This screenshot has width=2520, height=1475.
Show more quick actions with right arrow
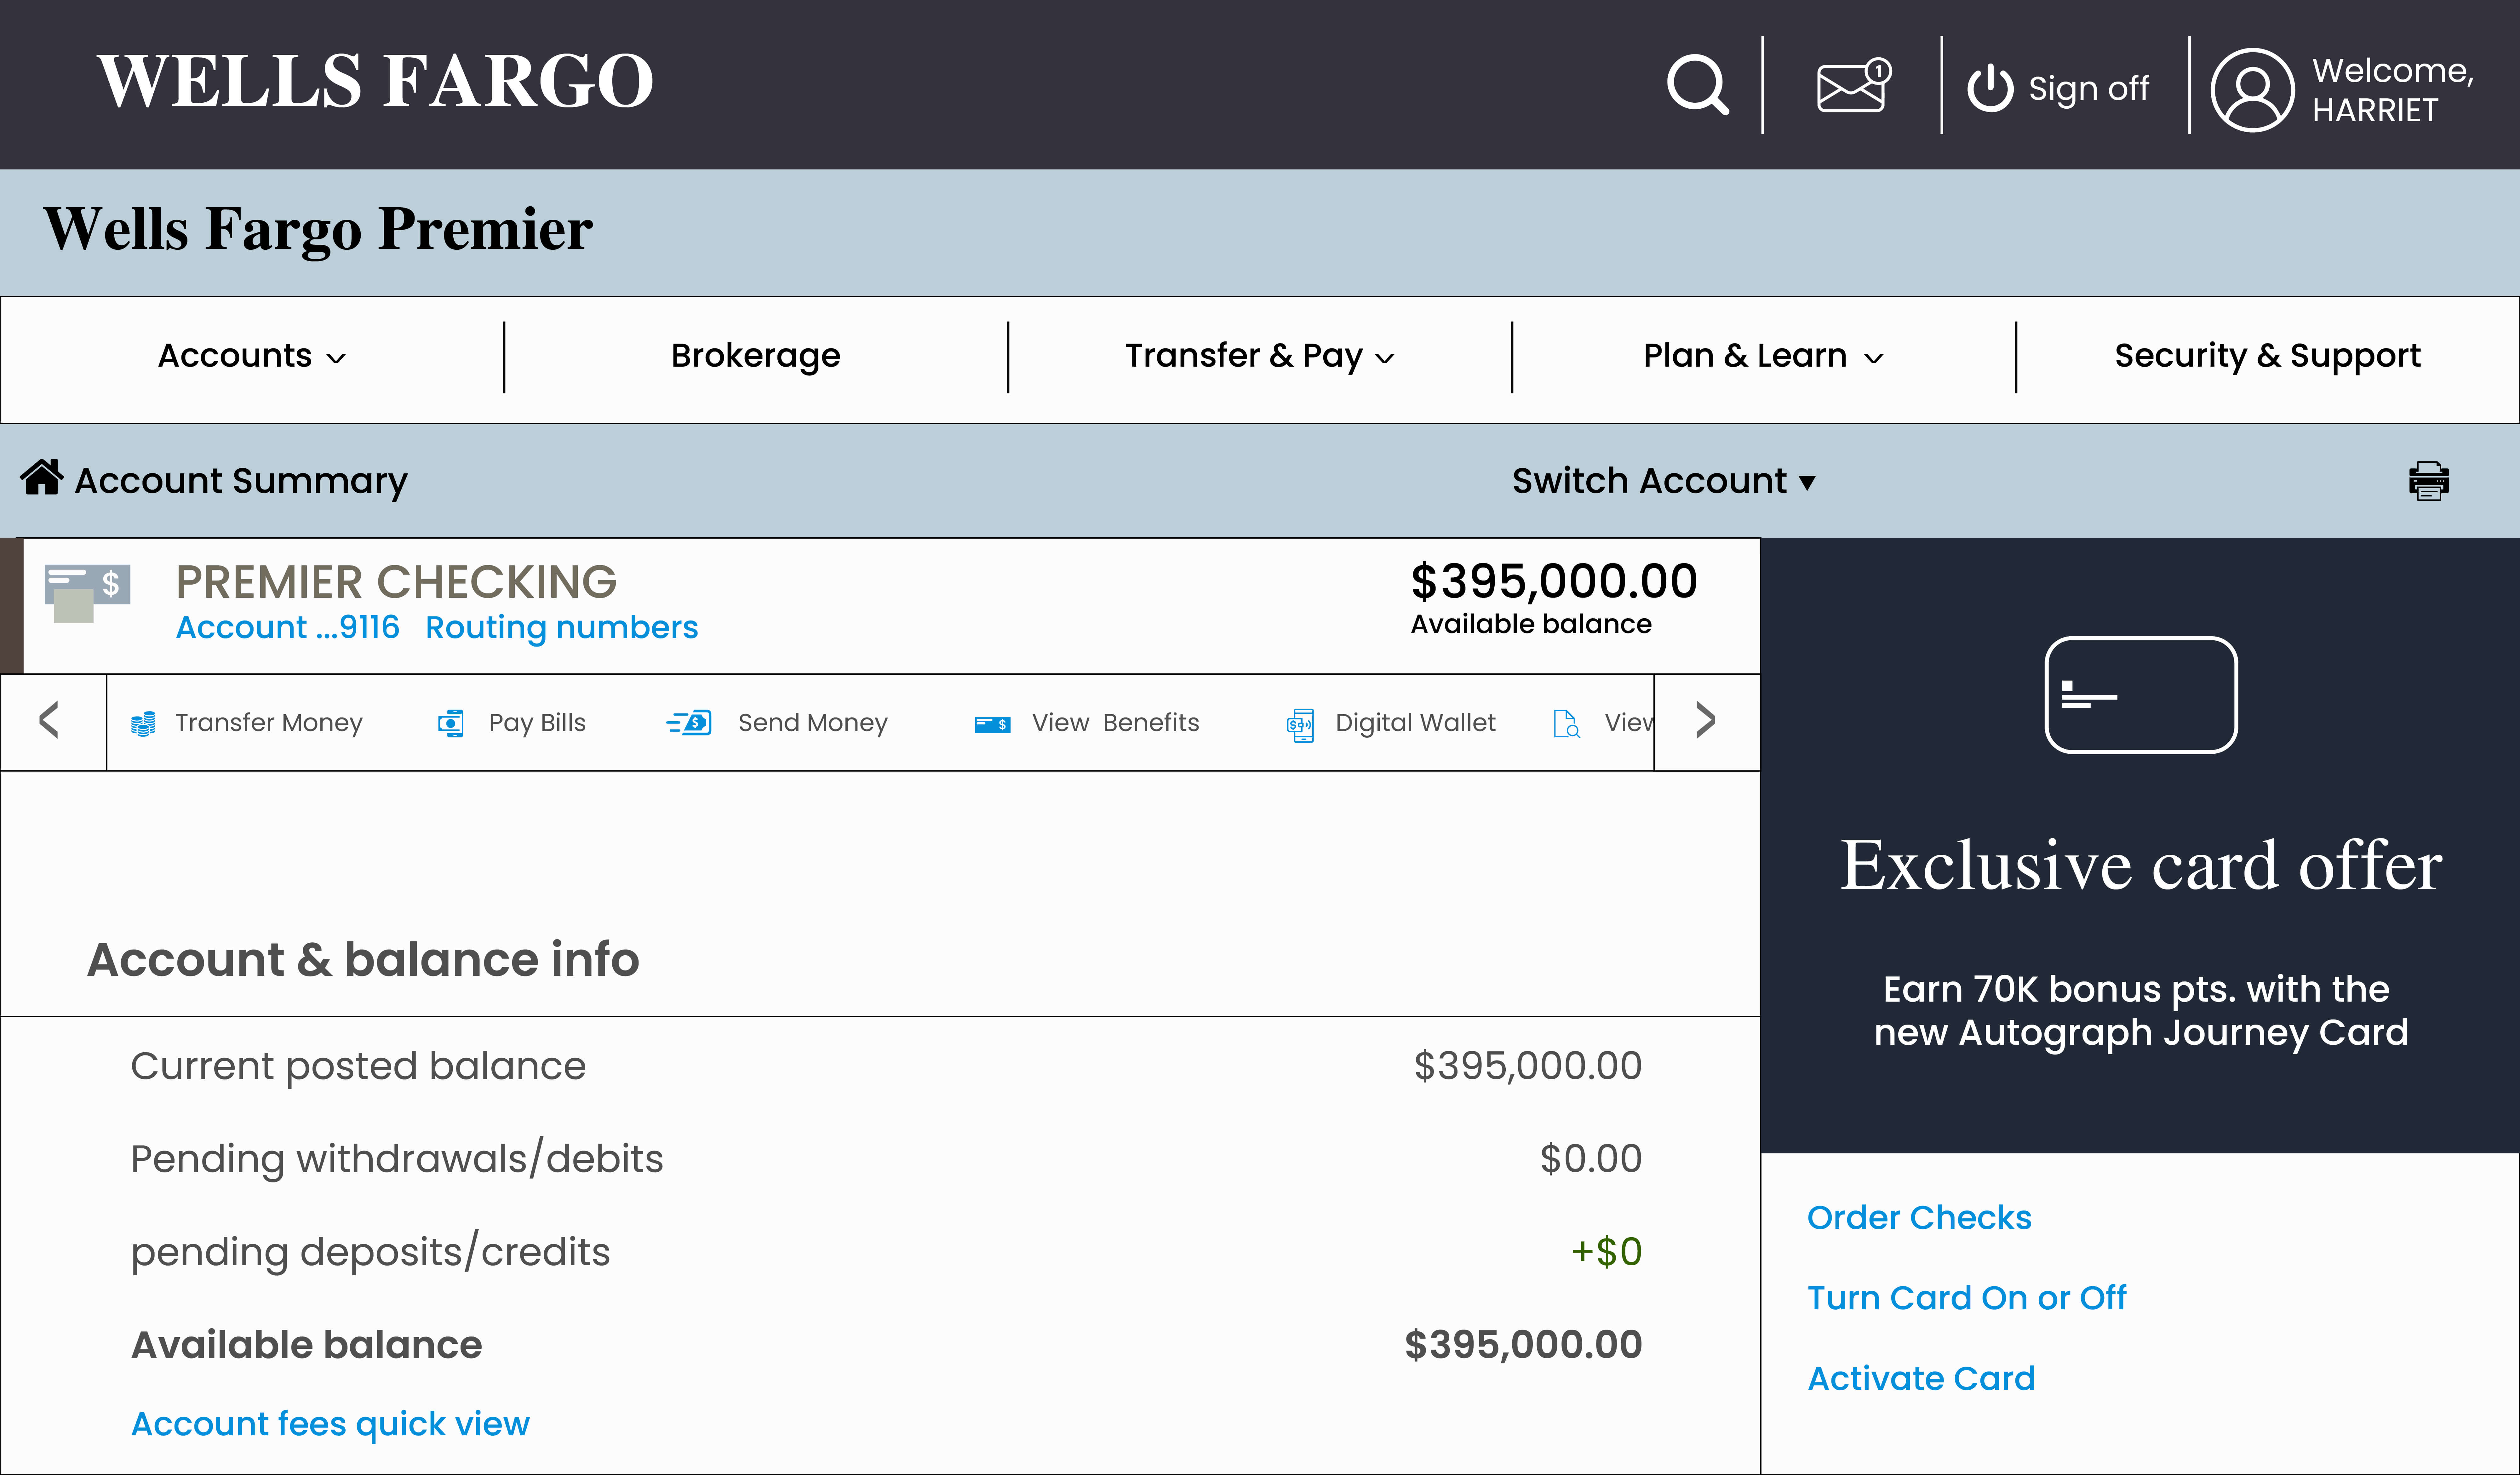(1706, 720)
